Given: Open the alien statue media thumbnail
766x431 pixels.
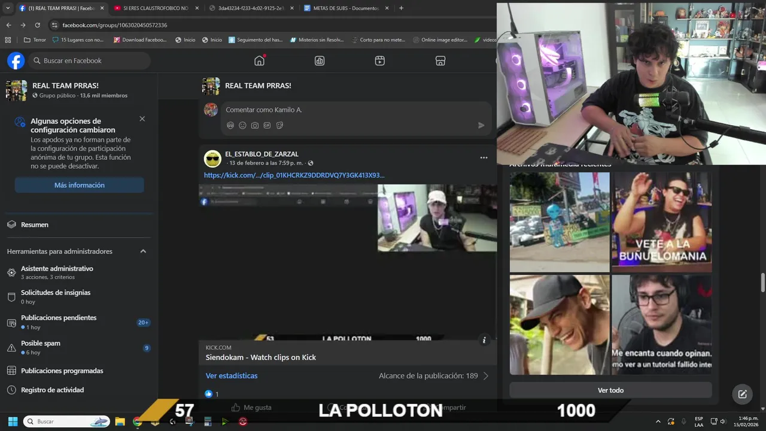Looking at the screenshot, I should pyautogui.click(x=560, y=222).
